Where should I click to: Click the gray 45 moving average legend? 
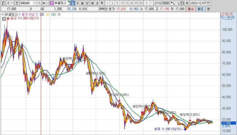[x=59, y=14]
